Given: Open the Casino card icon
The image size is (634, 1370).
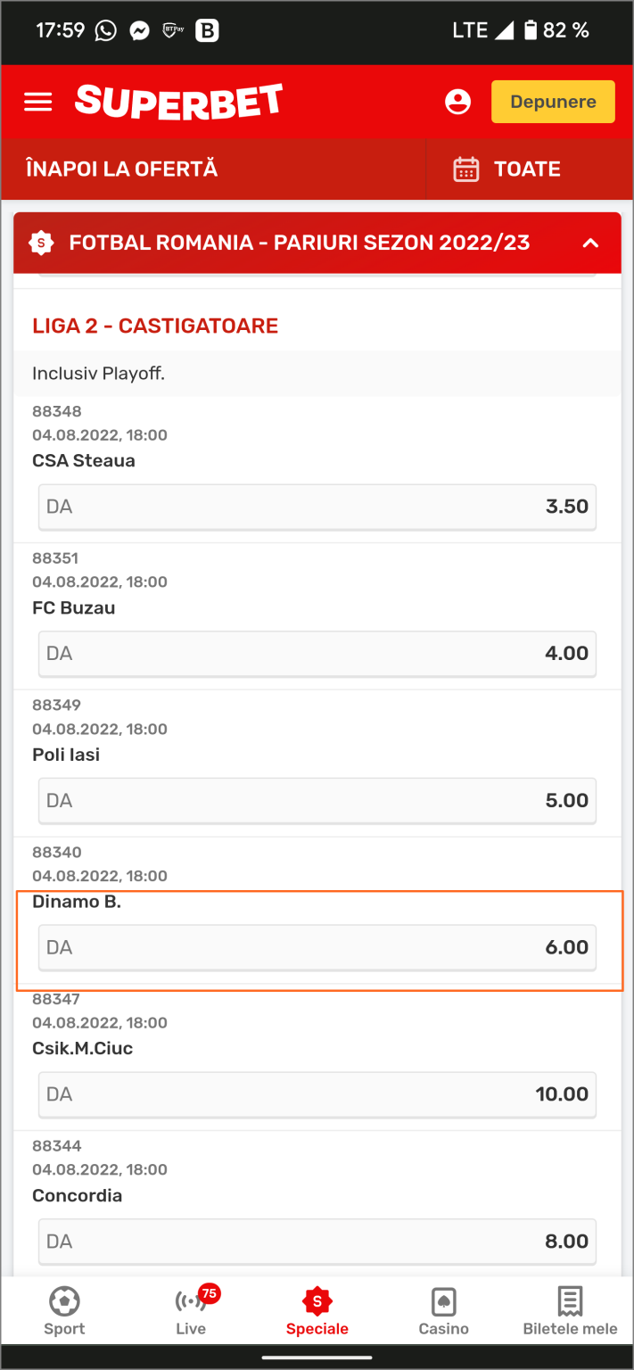Looking at the screenshot, I should click(x=443, y=1302).
